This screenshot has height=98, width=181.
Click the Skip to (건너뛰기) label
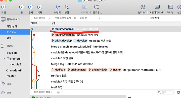(x=155, y=18)
